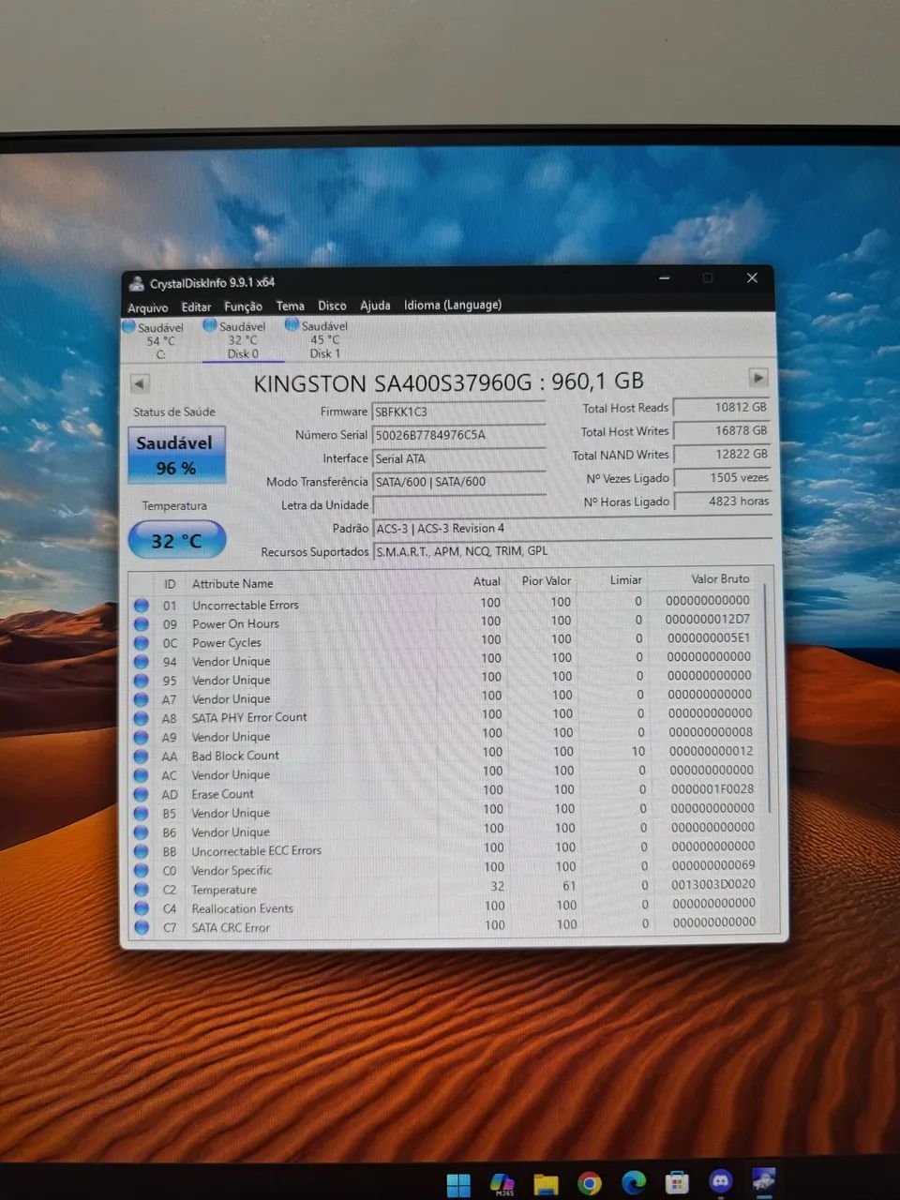This screenshot has width=900, height=1200.
Task: Open the Ajuda menu
Action: point(375,306)
